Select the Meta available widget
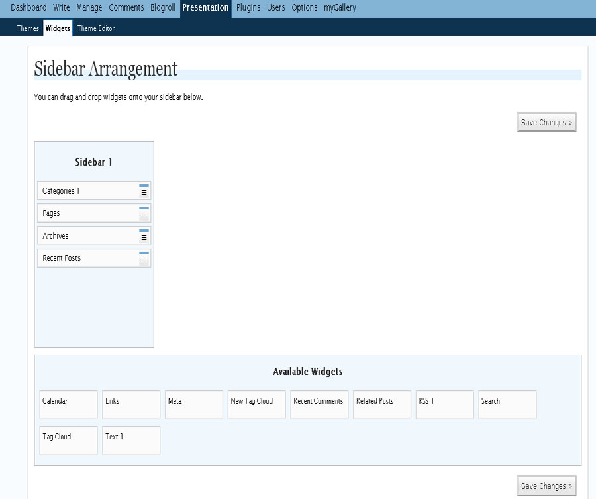This screenshot has height=499, width=596. [x=194, y=405]
